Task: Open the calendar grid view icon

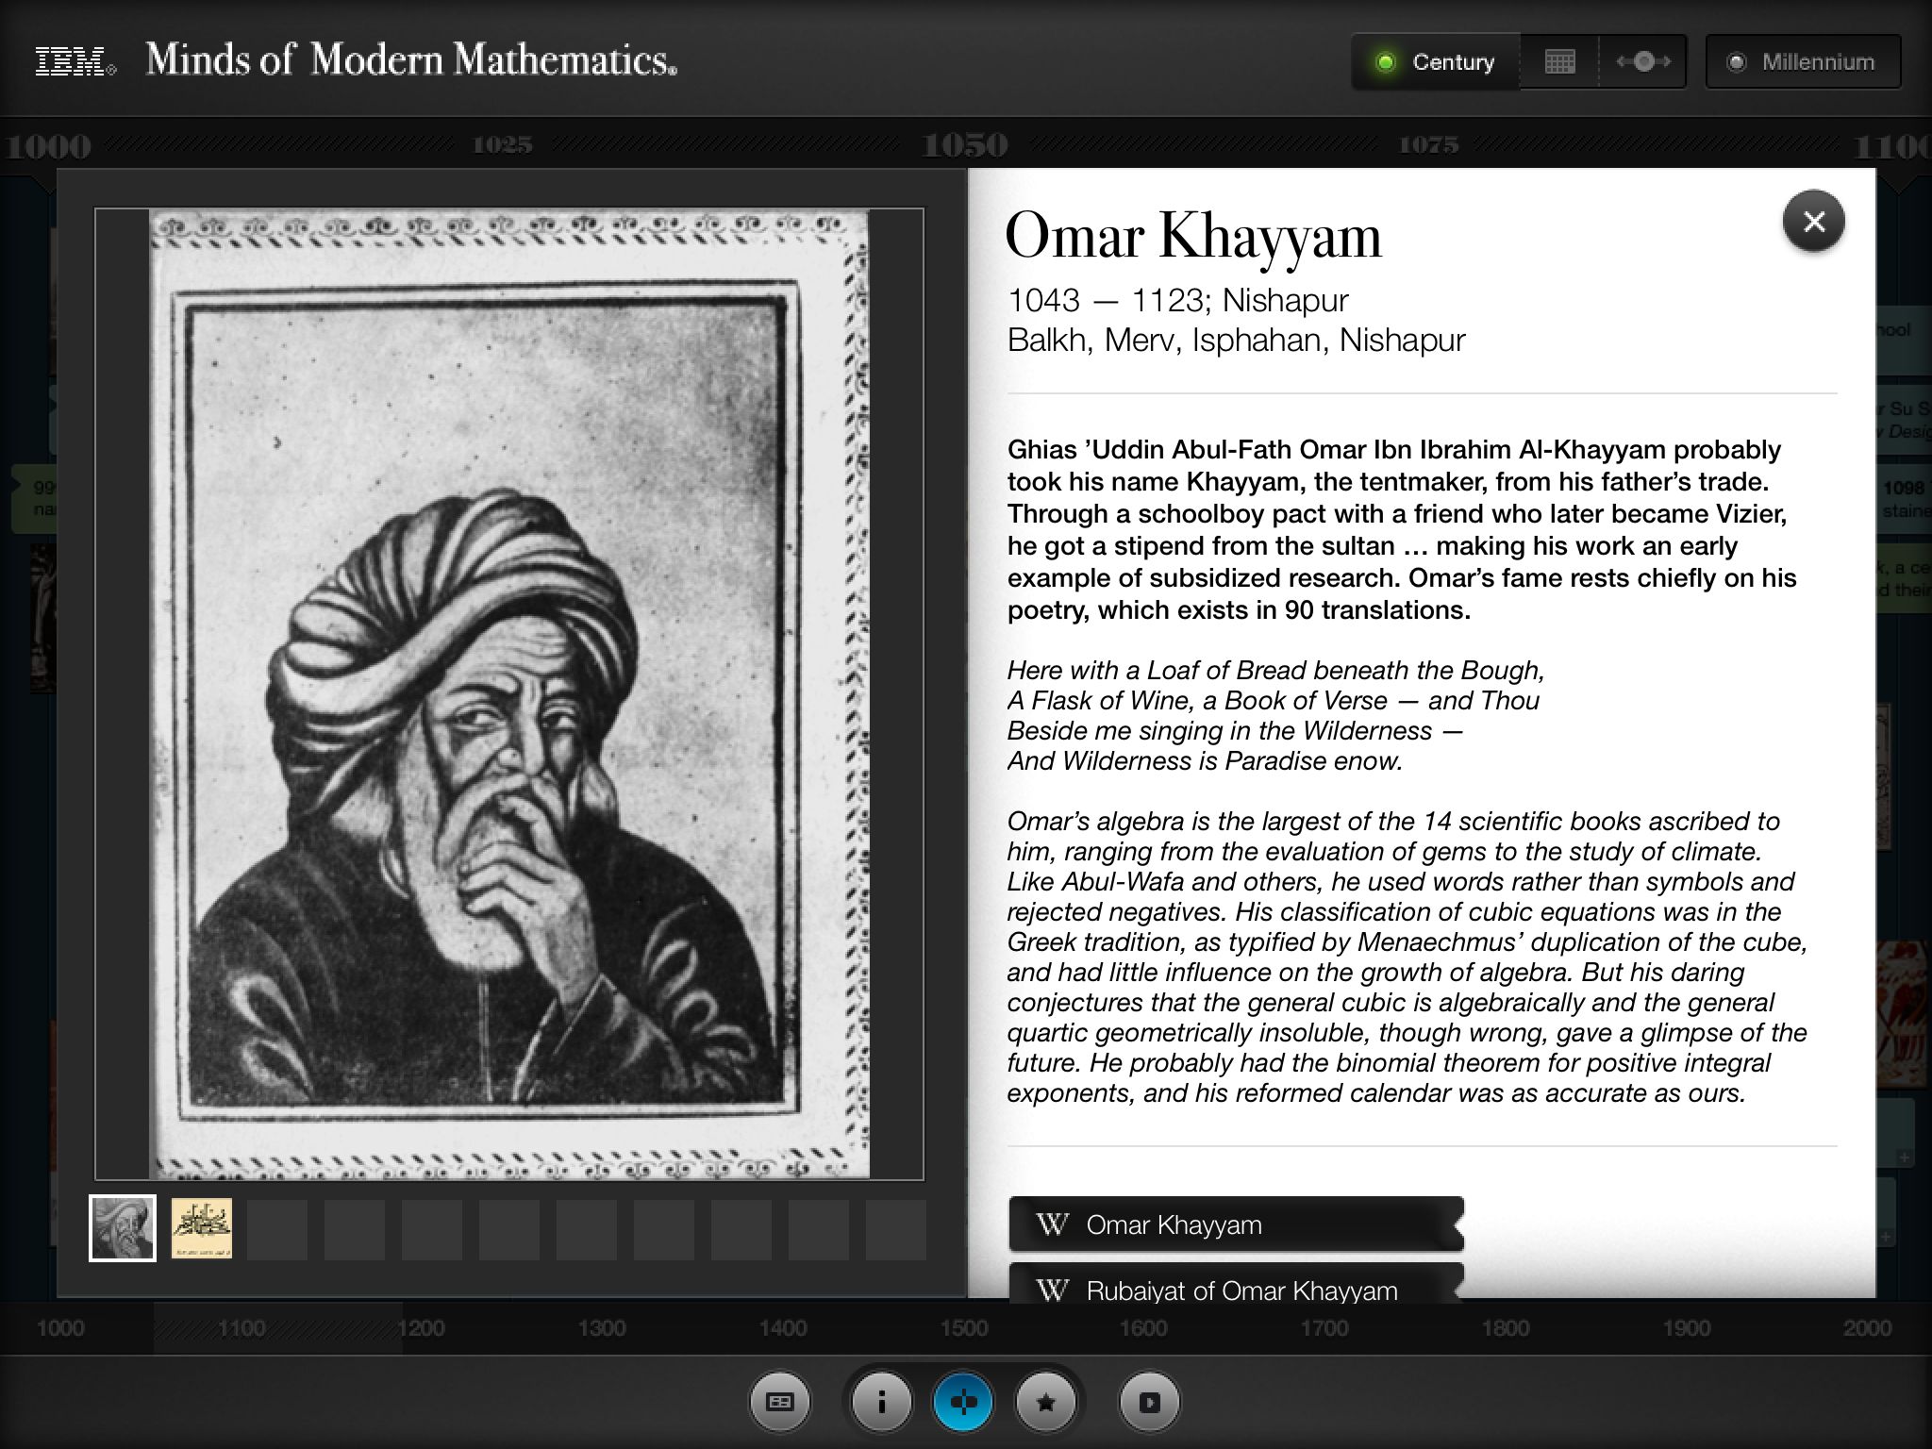Action: point(1559,62)
